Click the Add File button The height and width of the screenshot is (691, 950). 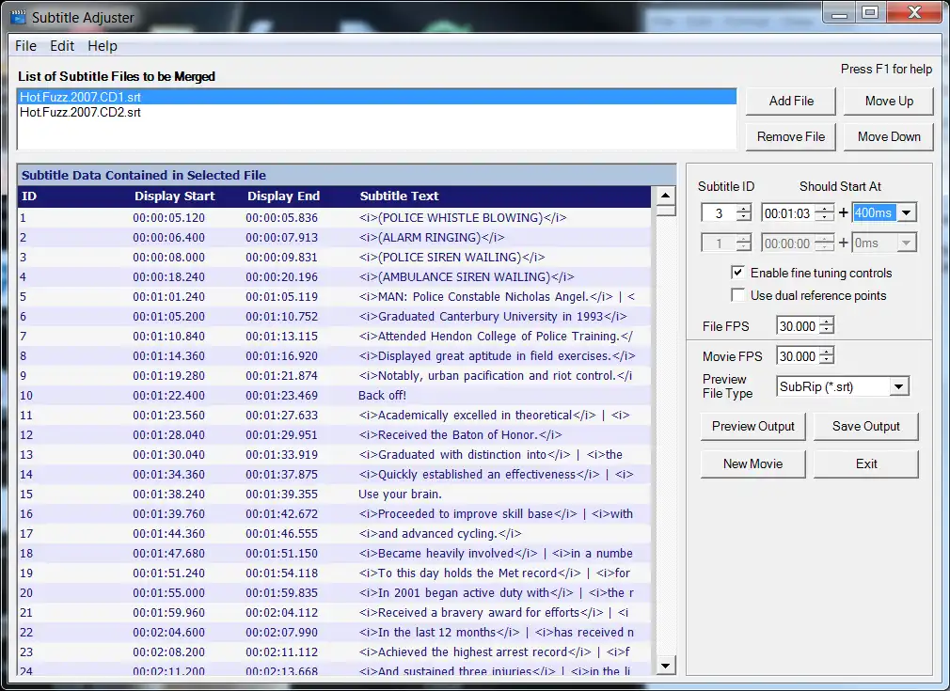click(791, 102)
